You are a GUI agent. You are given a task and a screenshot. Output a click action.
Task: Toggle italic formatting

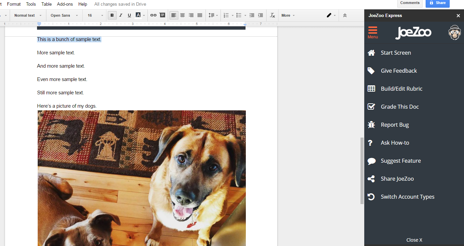click(x=121, y=15)
